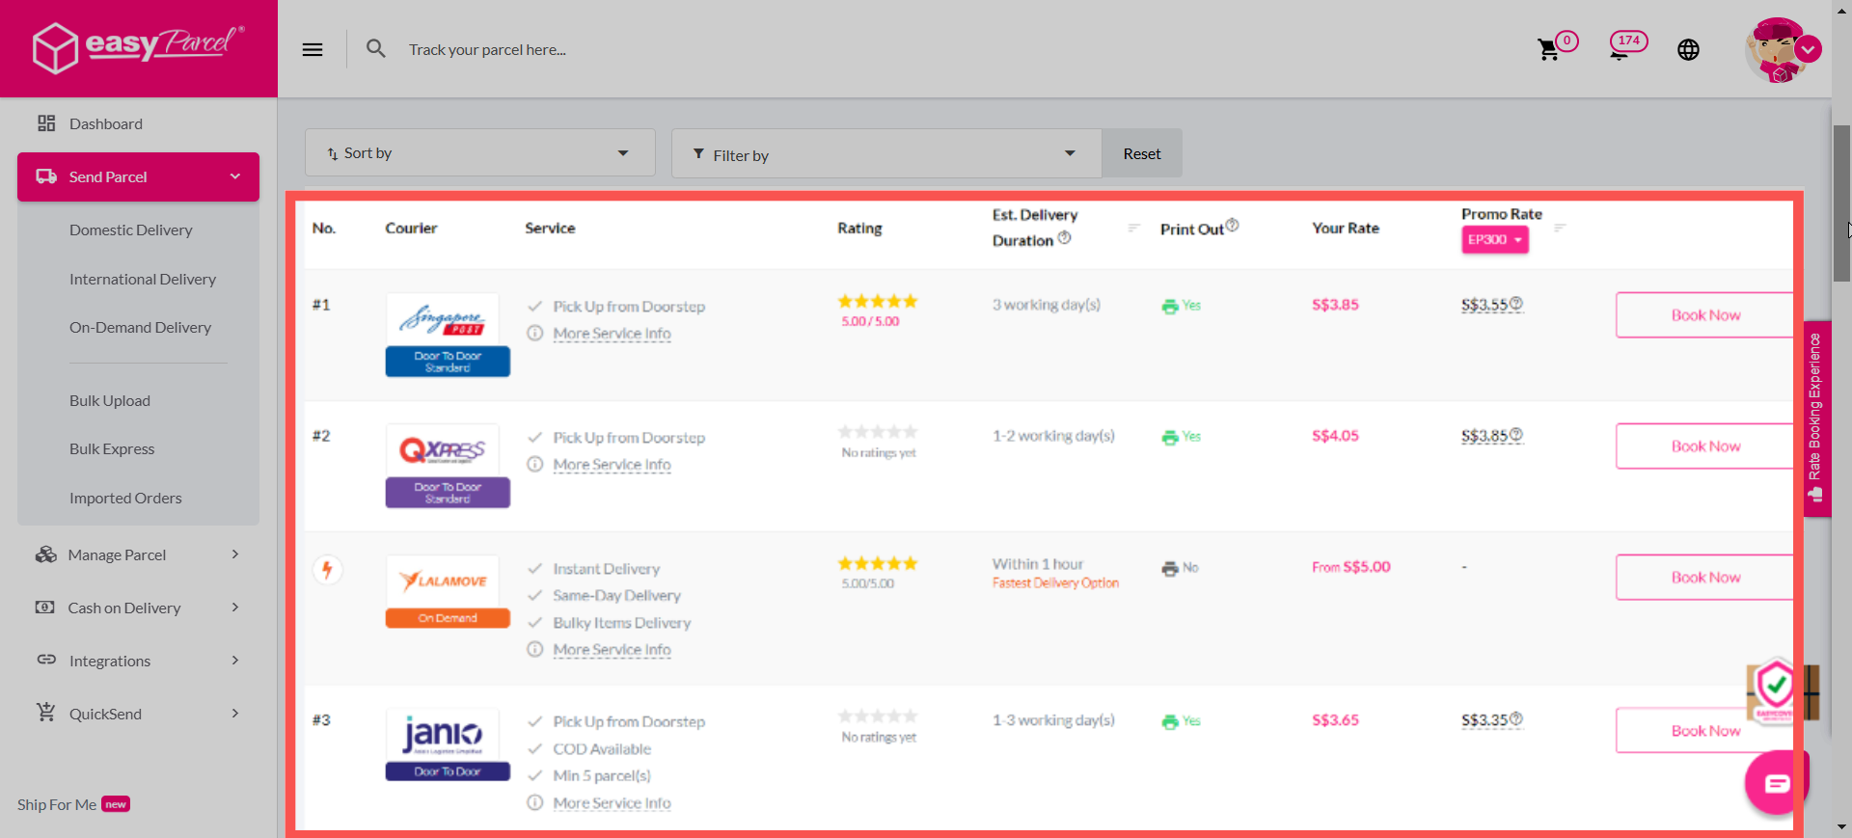Click the On Demand badge under Lalamove
This screenshot has height=838, width=1852.
coord(448,618)
